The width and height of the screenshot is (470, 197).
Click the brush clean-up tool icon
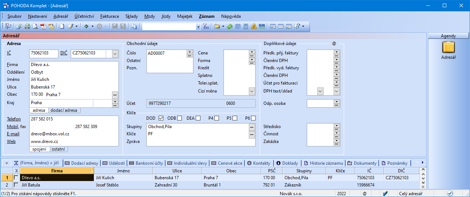tap(71, 26)
